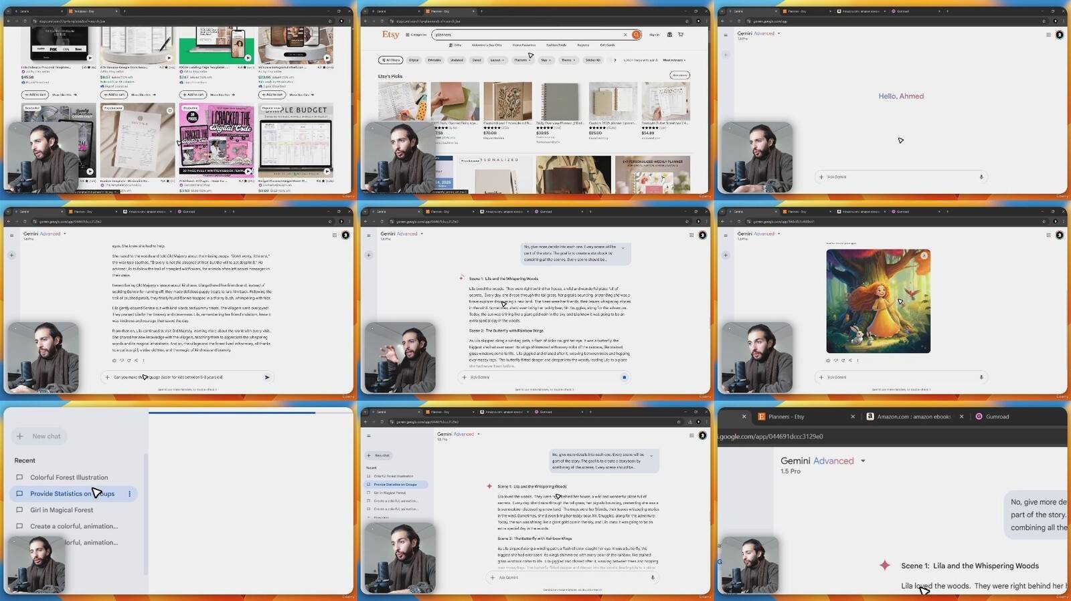
Task: Open the hamburger menu on the "Hello, Ahmed" page
Action: pyautogui.click(x=725, y=35)
